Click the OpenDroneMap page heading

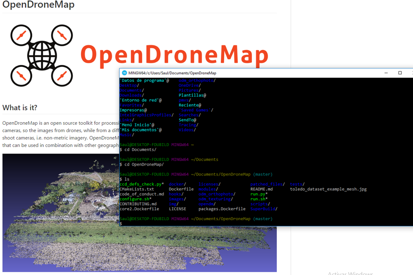pos(38,5)
